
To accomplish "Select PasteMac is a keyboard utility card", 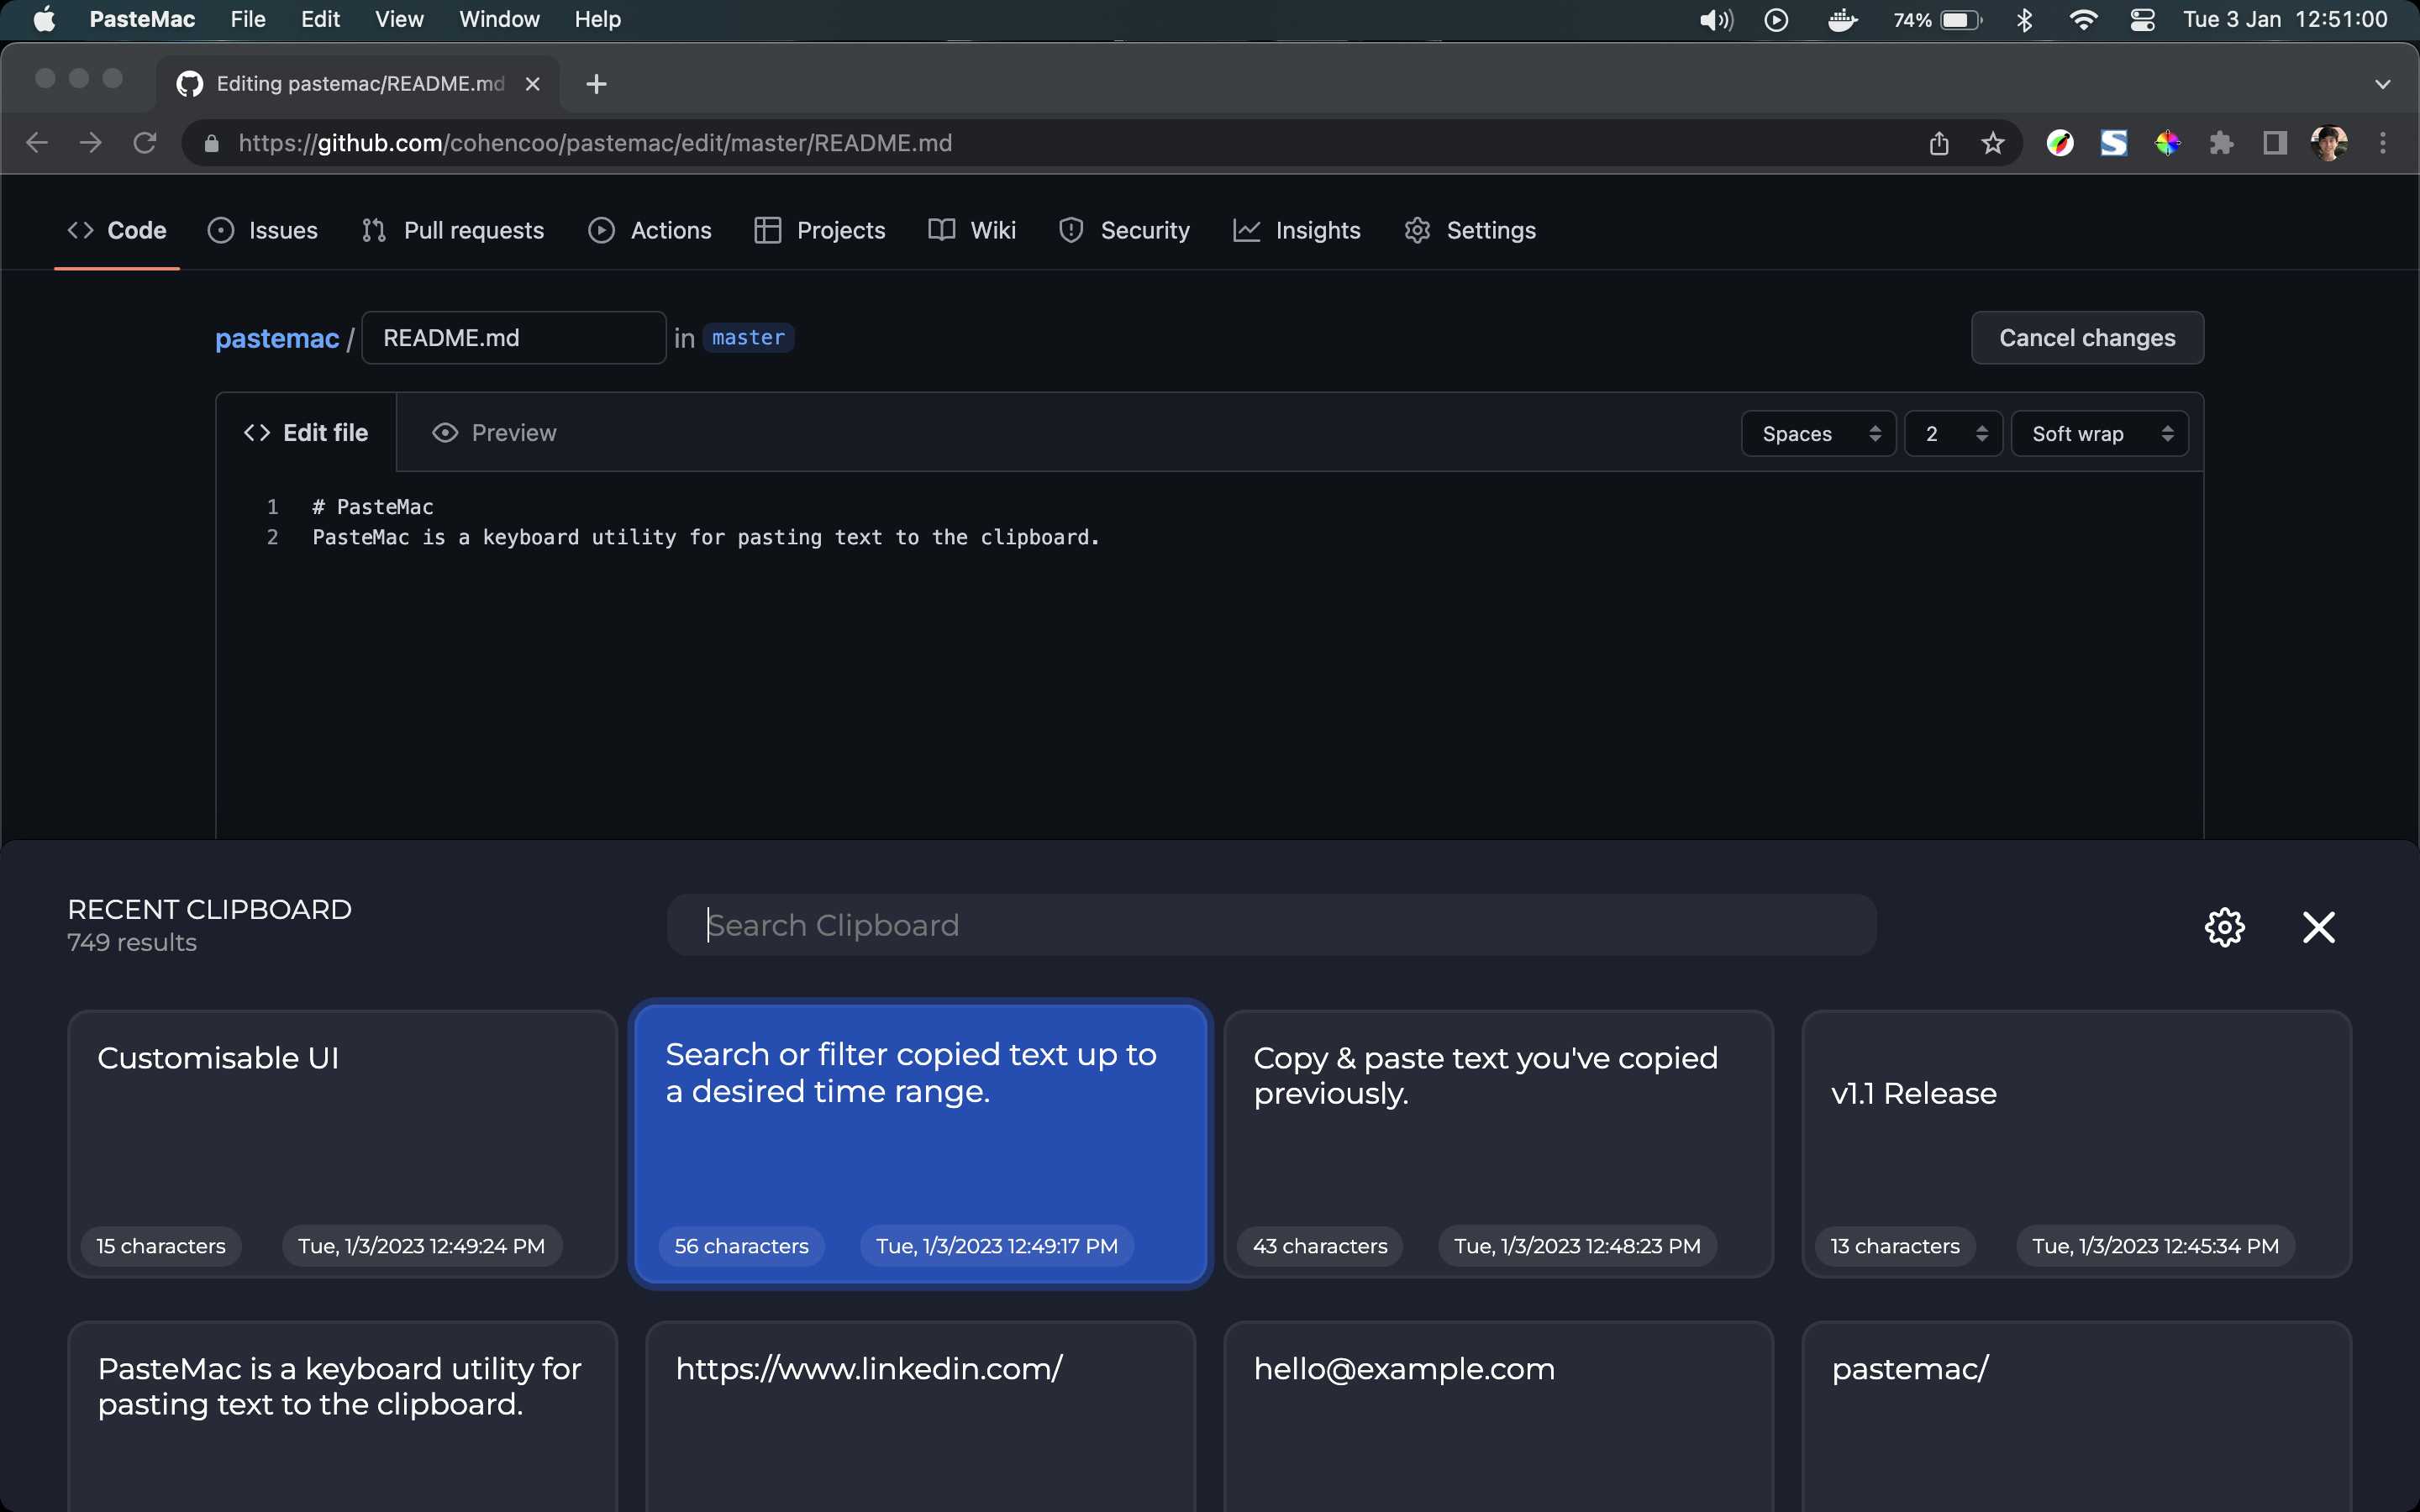I will [x=342, y=1416].
